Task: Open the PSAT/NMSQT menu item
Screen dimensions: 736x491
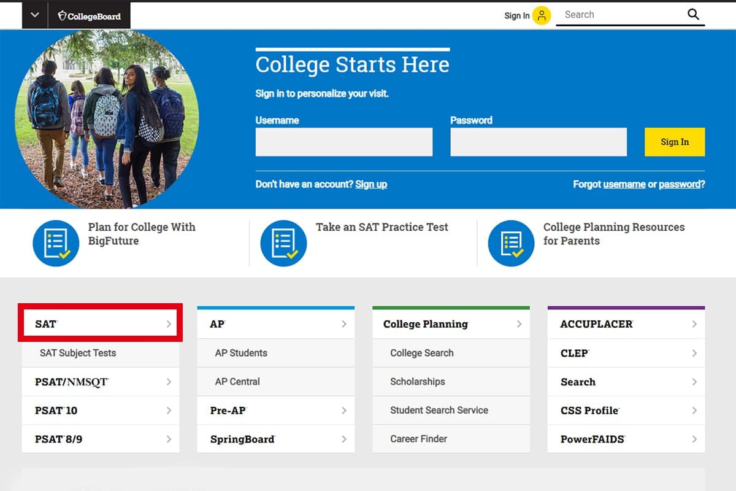Action: tap(101, 382)
